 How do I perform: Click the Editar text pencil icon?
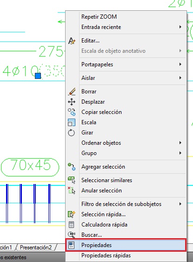[x=72, y=41]
